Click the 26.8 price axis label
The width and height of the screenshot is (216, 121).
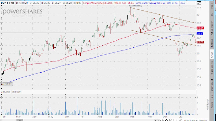coord(199,23)
